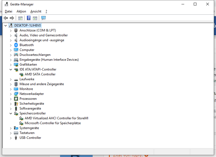Select Druckwarteschlangen label

[x=35, y=55]
